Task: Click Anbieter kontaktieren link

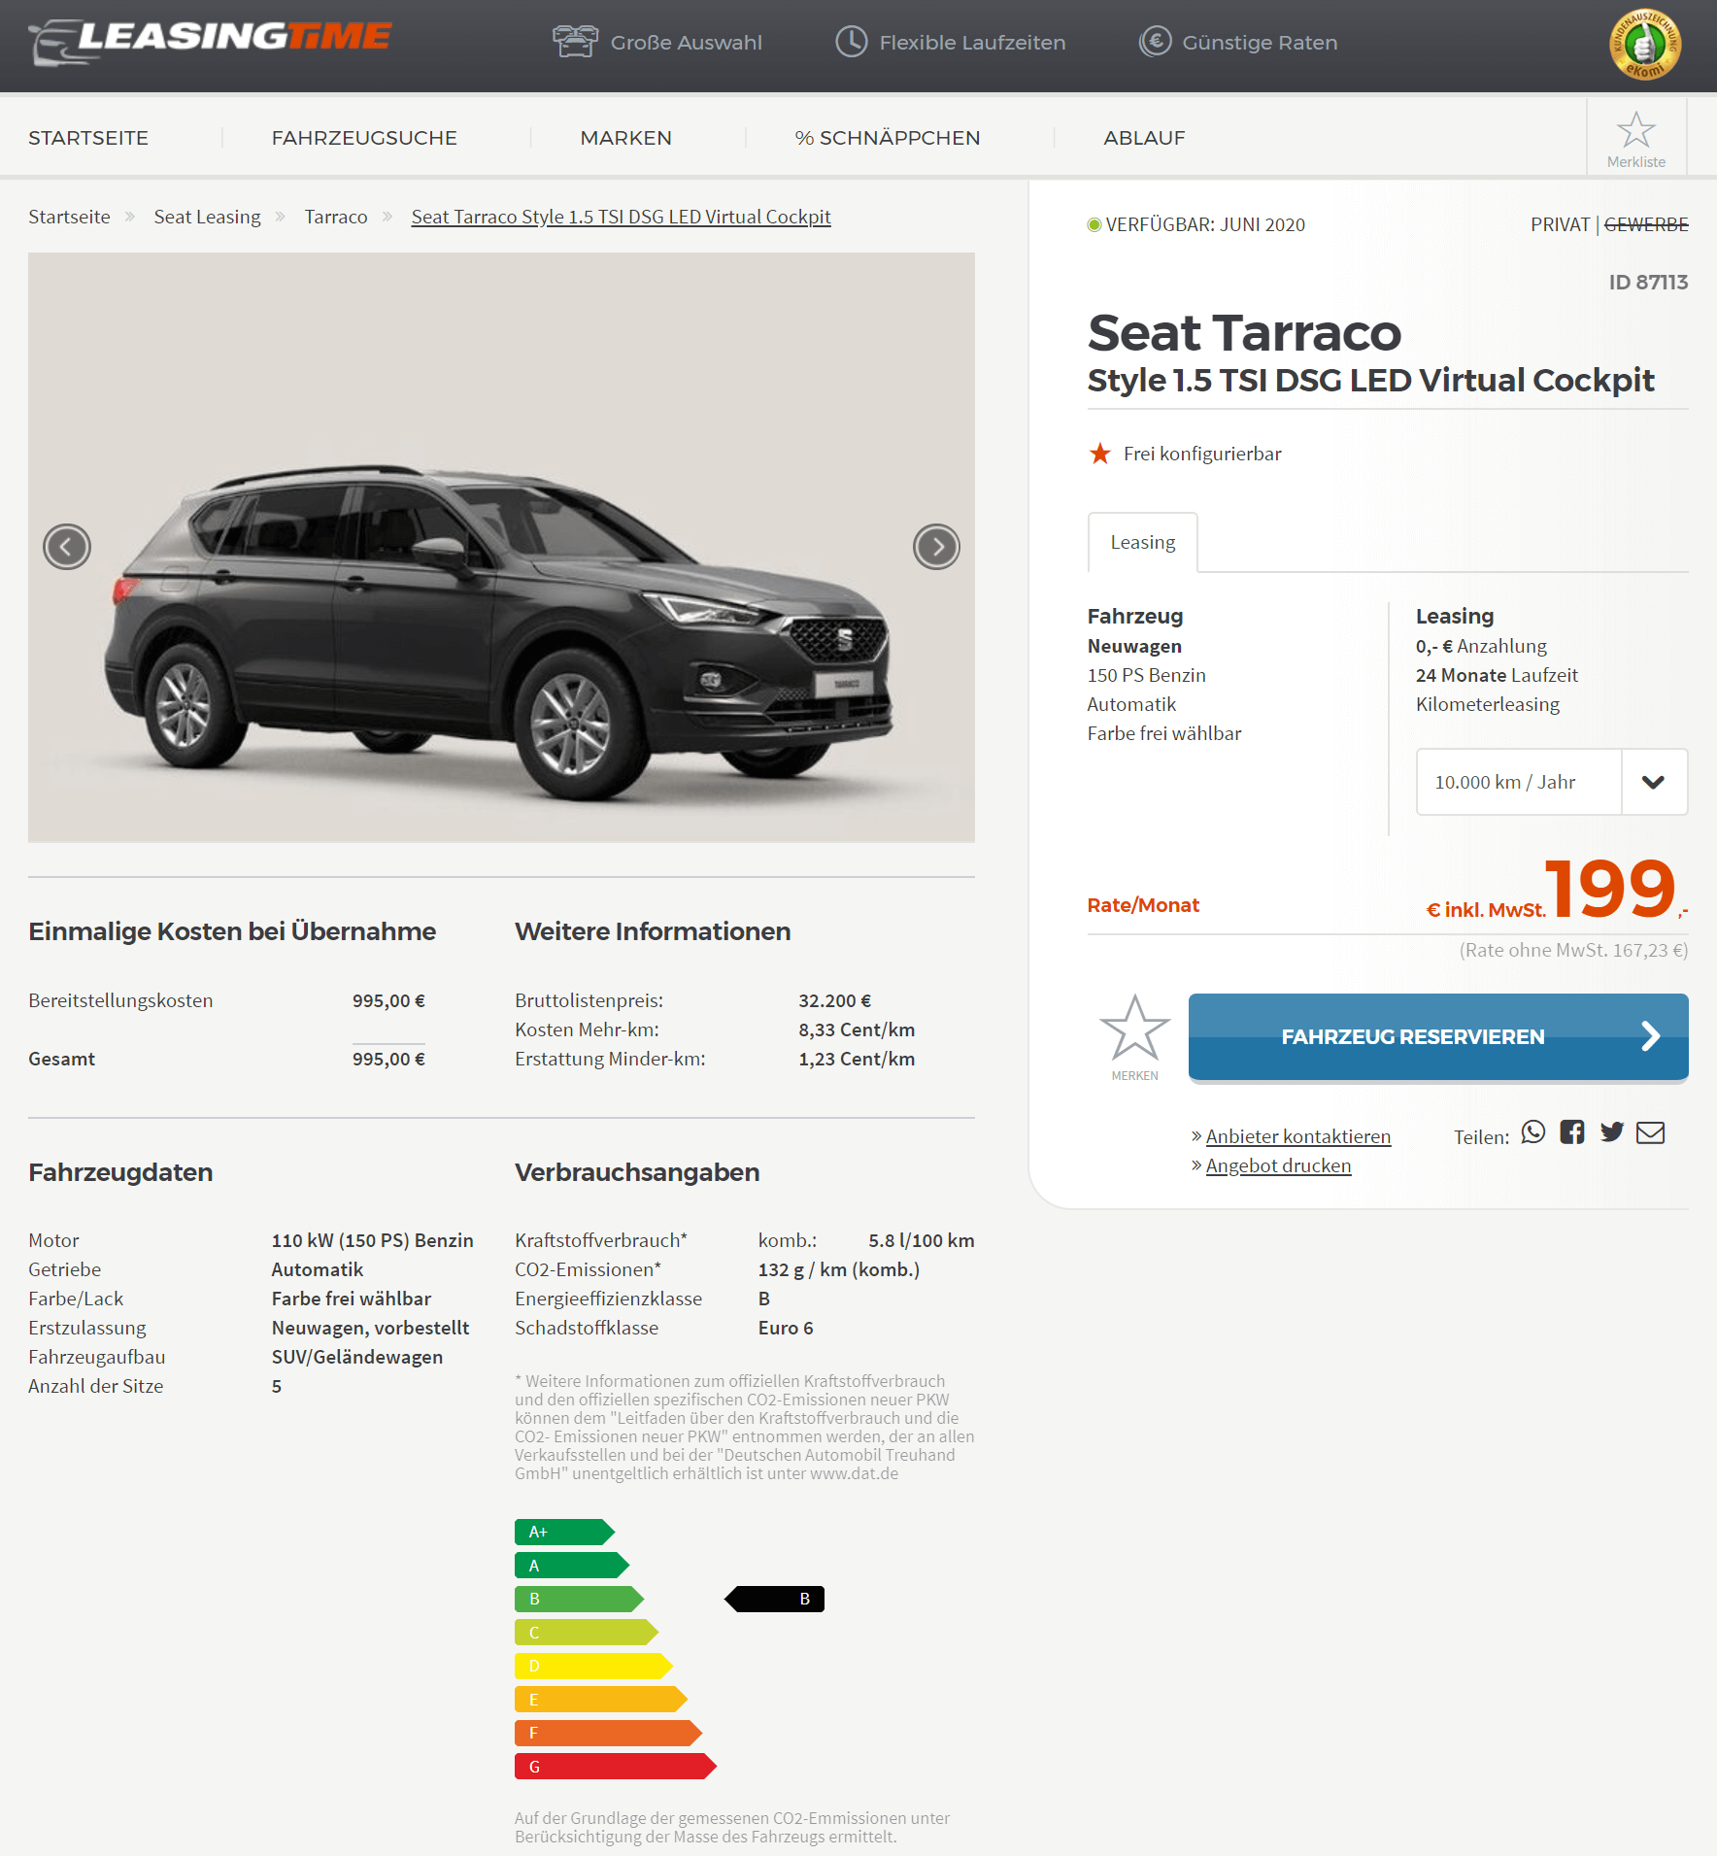Action: pyautogui.click(x=1297, y=1136)
